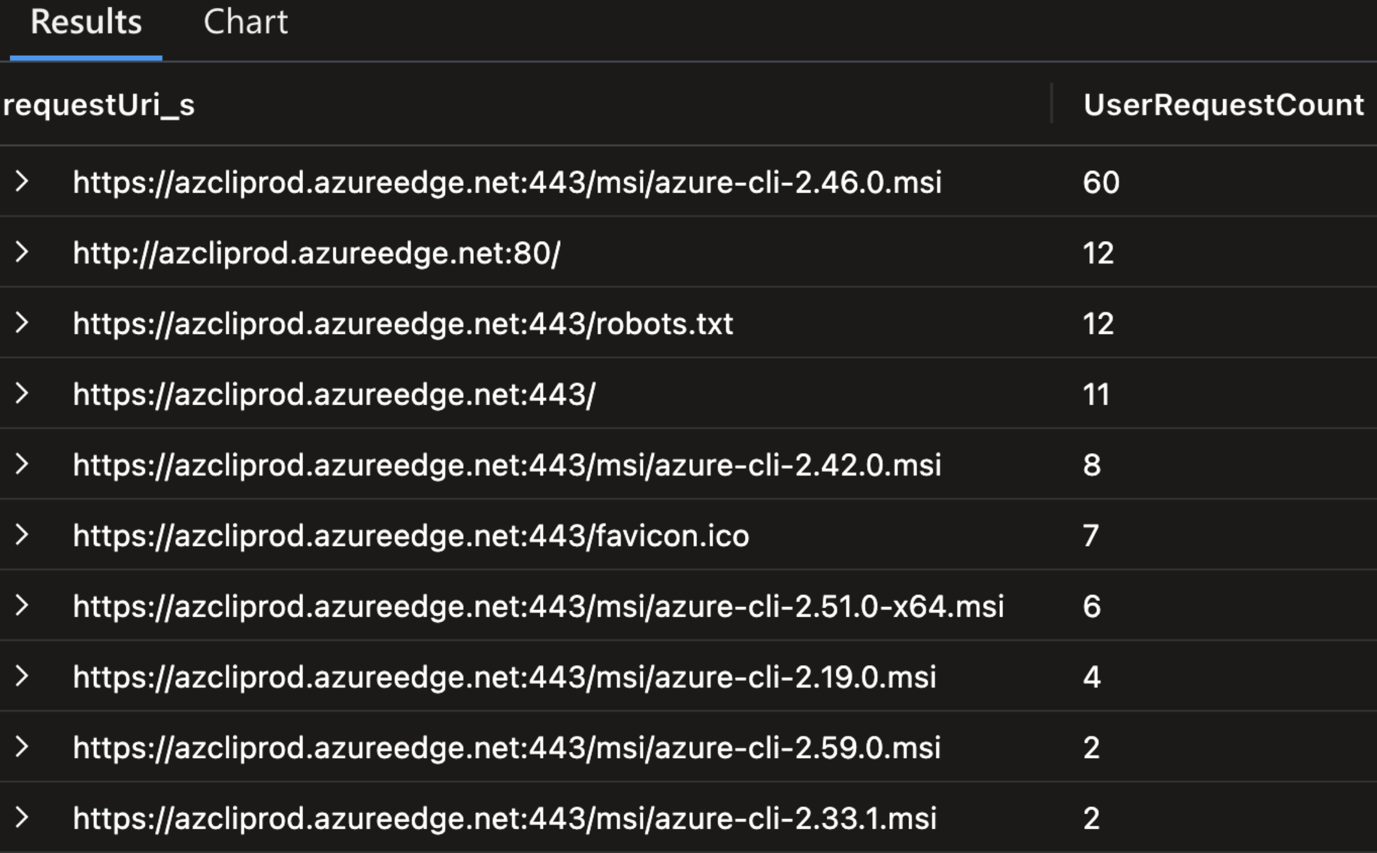Viewport: 1377px width, 853px height.
Task: Expand the azure-cli-2.59.0.msi row
Action: coord(22,747)
